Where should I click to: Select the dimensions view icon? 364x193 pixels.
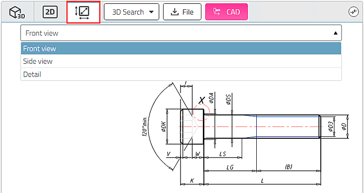[x=83, y=12]
